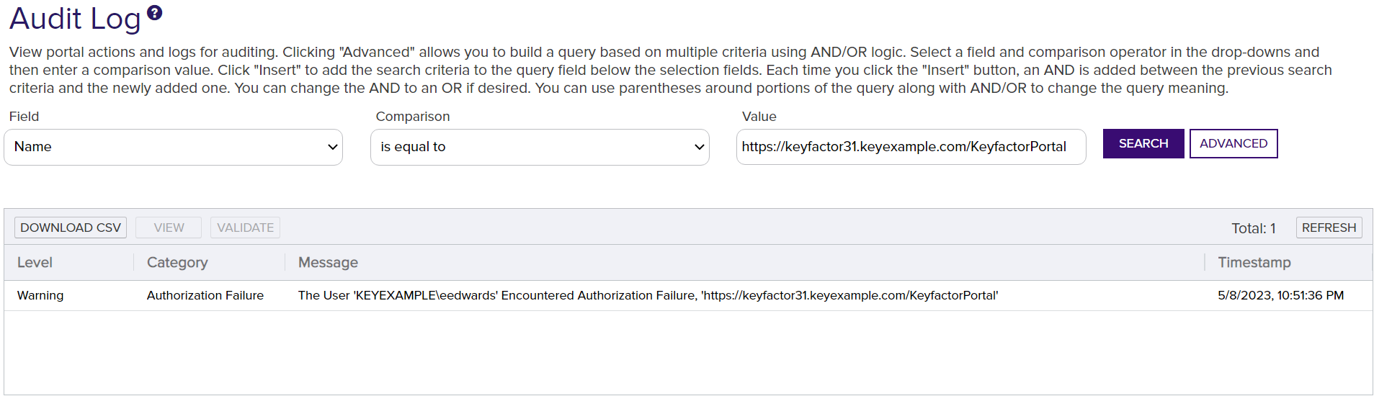1374x396 pixels.
Task: Click the VIEW toolbar button
Action: [x=169, y=228]
